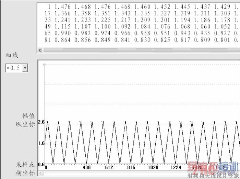This screenshot has height=179, width=240.
Task: Click the 408 tick on the horizontal axis
Action: pyautogui.click(x=87, y=167)
